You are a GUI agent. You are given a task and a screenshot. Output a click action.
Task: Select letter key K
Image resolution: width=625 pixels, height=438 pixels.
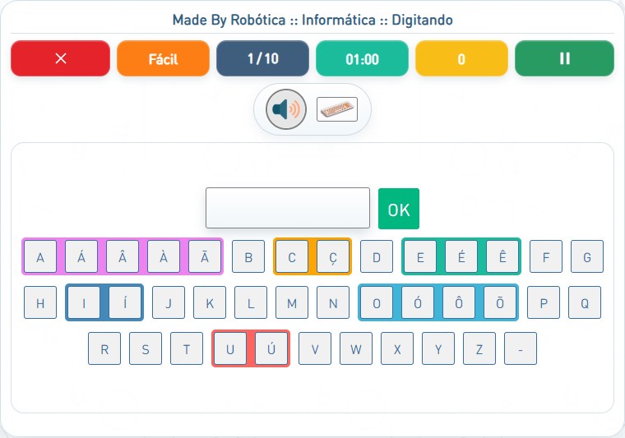[x=210, y=302]
